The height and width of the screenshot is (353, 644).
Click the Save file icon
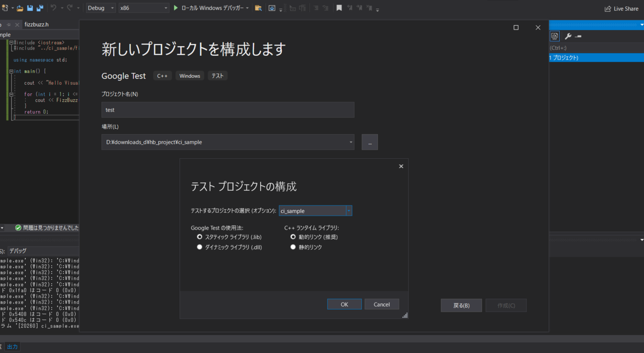point(30,8)
